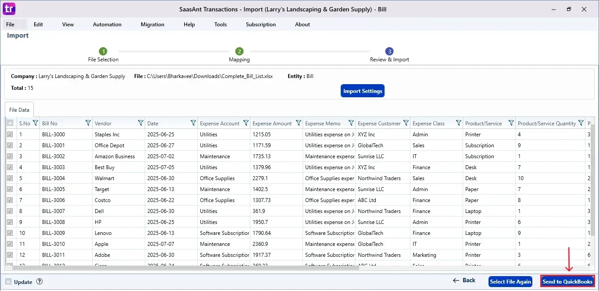The width and height of the screenshot is (599, 291).
Task: Toggle the select-all rows header checkbox
Action: 10,123
